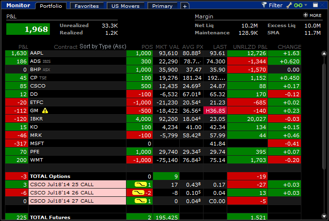Sort by the UNRLZD P&L column header
Image resolution: width=329 pixels, height=221 pixels.
point(250,47)
